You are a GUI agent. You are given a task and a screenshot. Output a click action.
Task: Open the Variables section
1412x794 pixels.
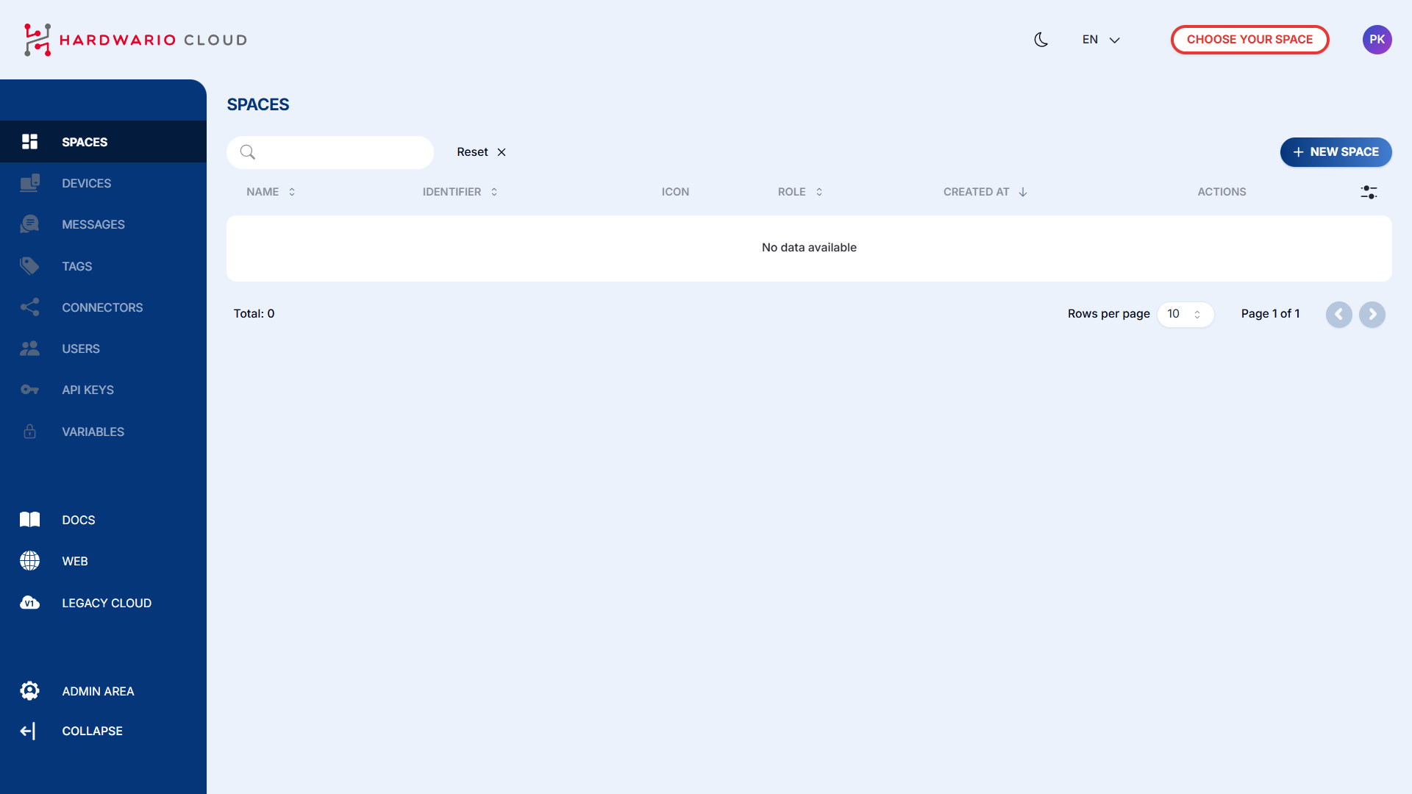coord(93,432)
